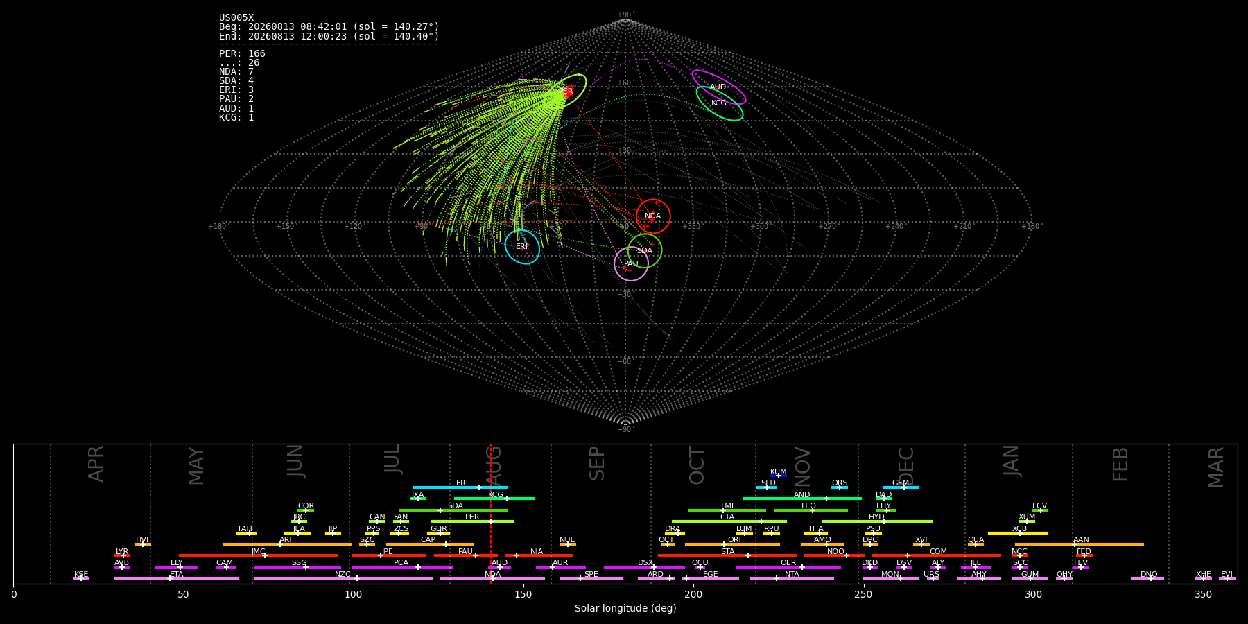Click the US005X station label
1248x624 pixels.
point(236,18)
